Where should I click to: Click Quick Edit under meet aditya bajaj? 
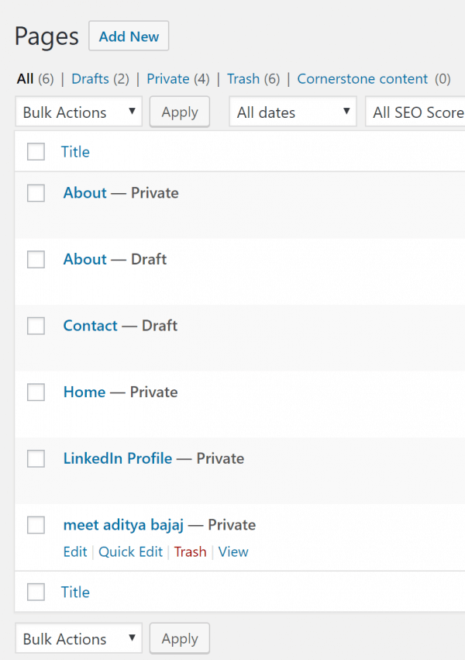click(130, 552)
